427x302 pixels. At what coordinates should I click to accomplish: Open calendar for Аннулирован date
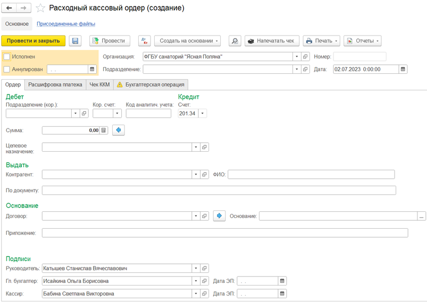92,70
